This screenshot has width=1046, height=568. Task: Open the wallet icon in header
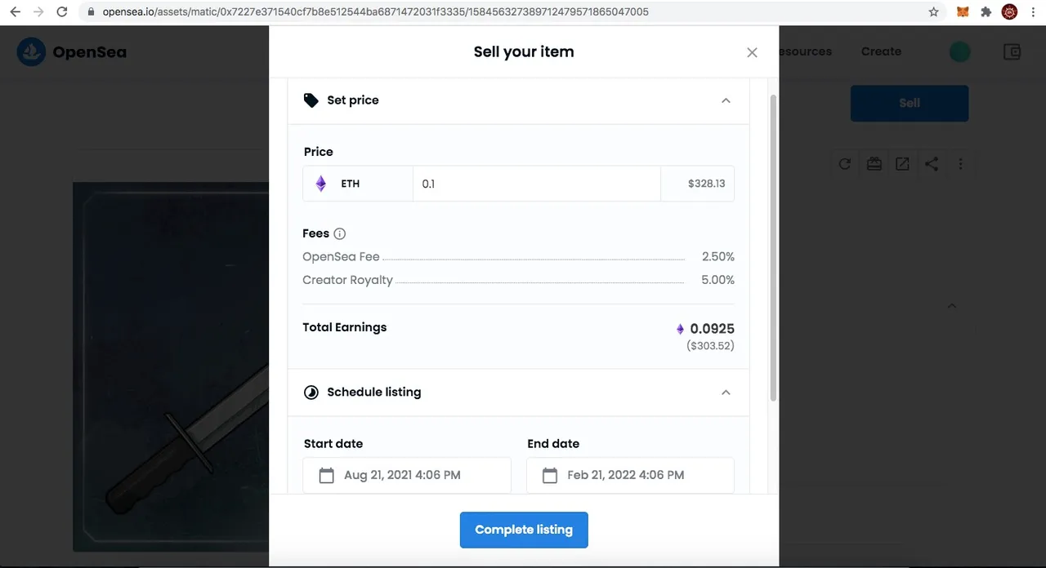coord(1012,51)
